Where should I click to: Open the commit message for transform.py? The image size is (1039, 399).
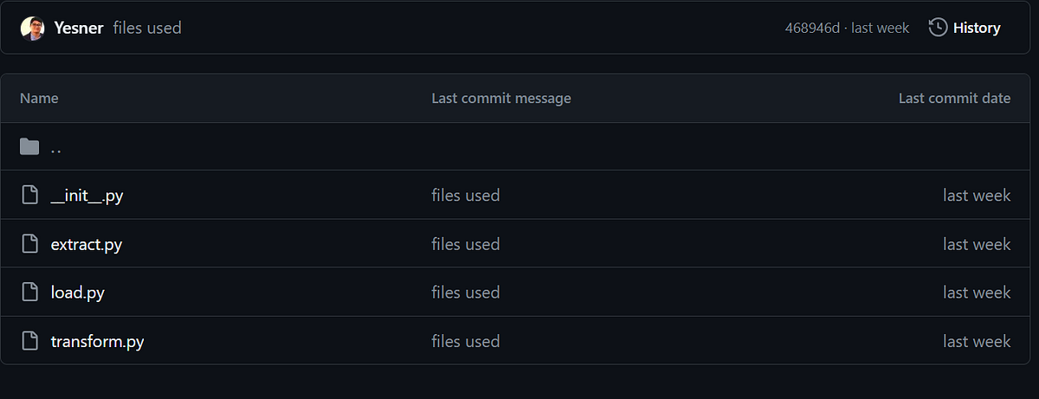click(x=465, y=341)
